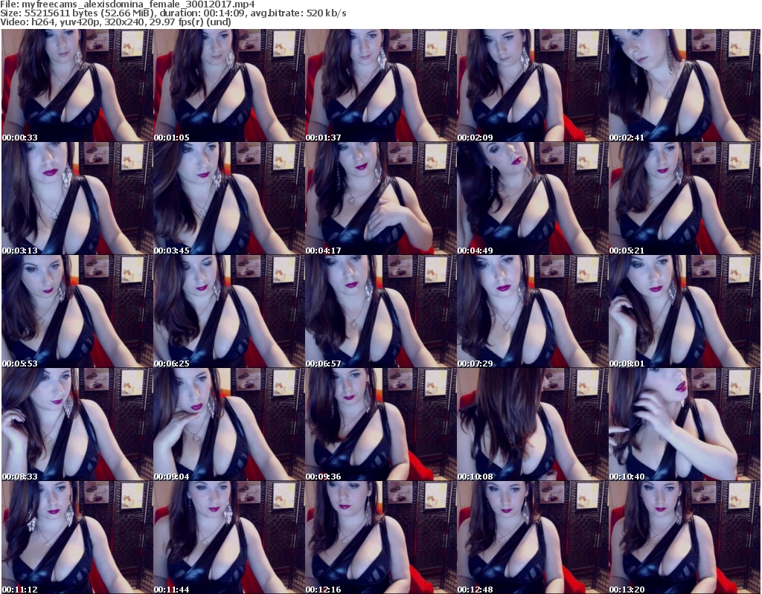Select the thumbnail stamped 00:00:33
762x594 pixels.
pyautogui.click(x=77, y=85)
